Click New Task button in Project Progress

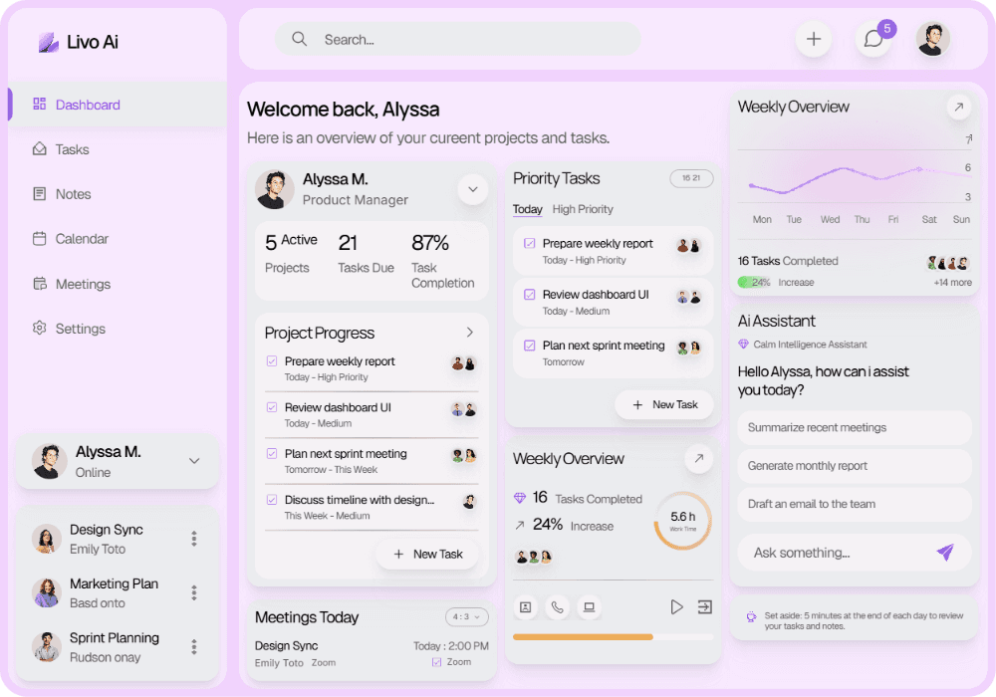[427, 555]
